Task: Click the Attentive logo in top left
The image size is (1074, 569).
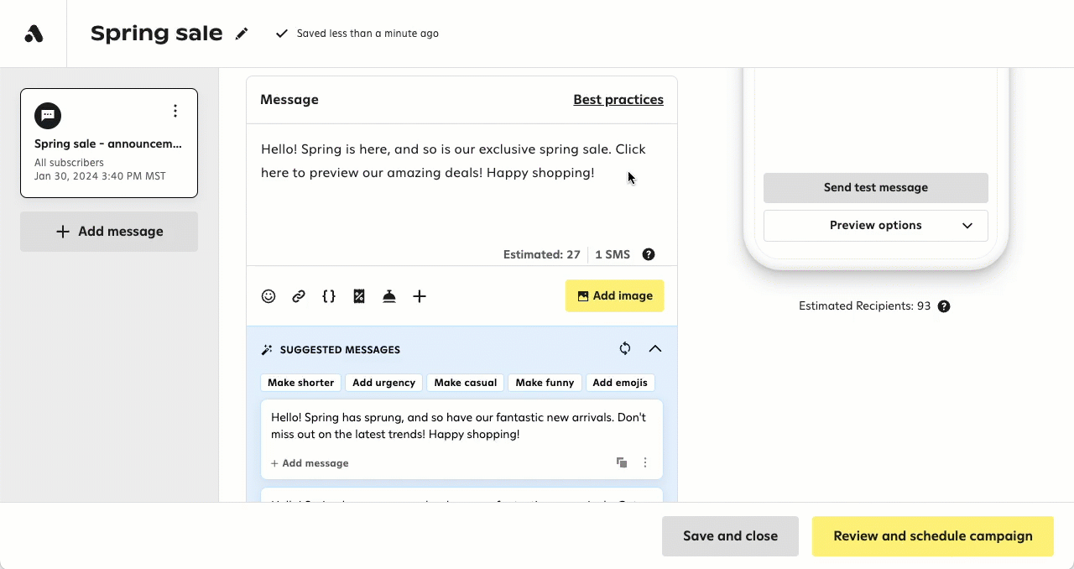Action: click(x=33, y=33)
